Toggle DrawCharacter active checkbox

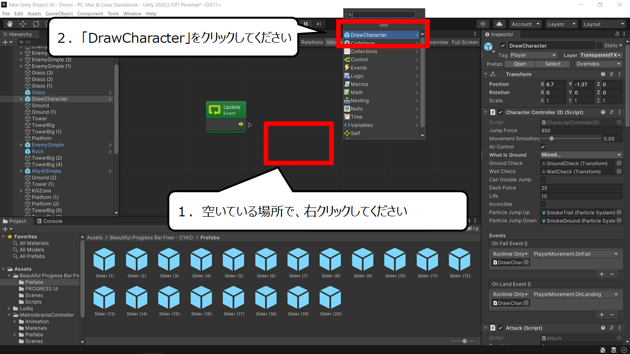503,46
